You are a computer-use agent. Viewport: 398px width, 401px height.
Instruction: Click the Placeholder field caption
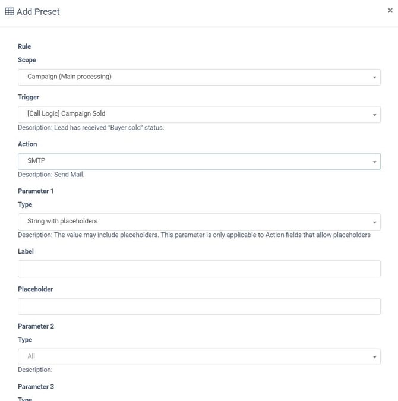(35, 289)
